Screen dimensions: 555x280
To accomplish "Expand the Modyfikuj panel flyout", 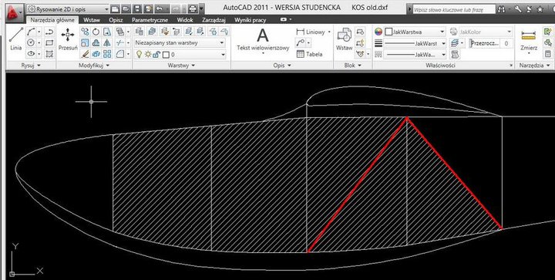I will (x=94, y=66).
